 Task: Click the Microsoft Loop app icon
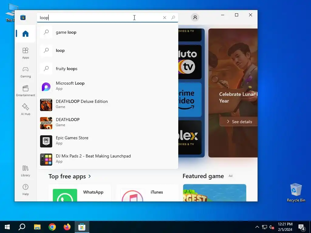click(46, 86)
